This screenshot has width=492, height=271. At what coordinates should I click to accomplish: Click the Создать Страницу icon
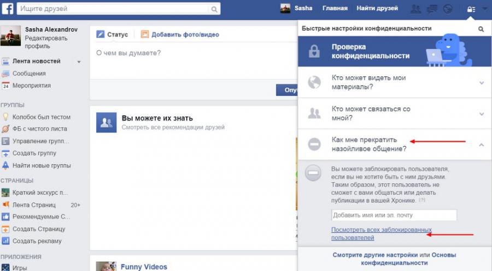[5, 229]
